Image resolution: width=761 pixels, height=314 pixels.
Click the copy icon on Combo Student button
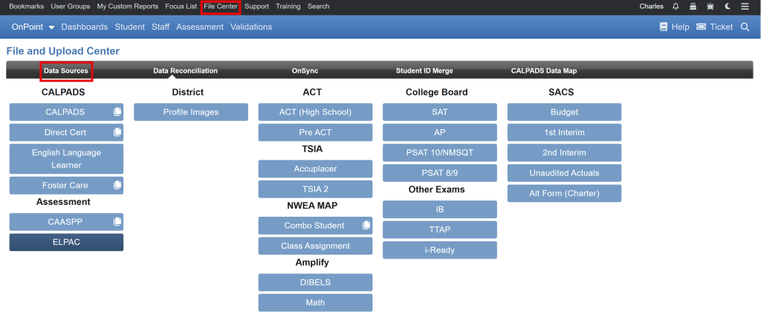[366, 226]
